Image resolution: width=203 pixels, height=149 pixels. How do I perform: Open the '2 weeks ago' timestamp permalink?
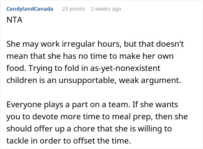pos(106,9)
